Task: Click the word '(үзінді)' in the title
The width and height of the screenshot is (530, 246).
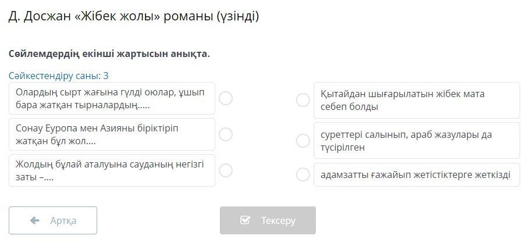Action: (237, 16)
